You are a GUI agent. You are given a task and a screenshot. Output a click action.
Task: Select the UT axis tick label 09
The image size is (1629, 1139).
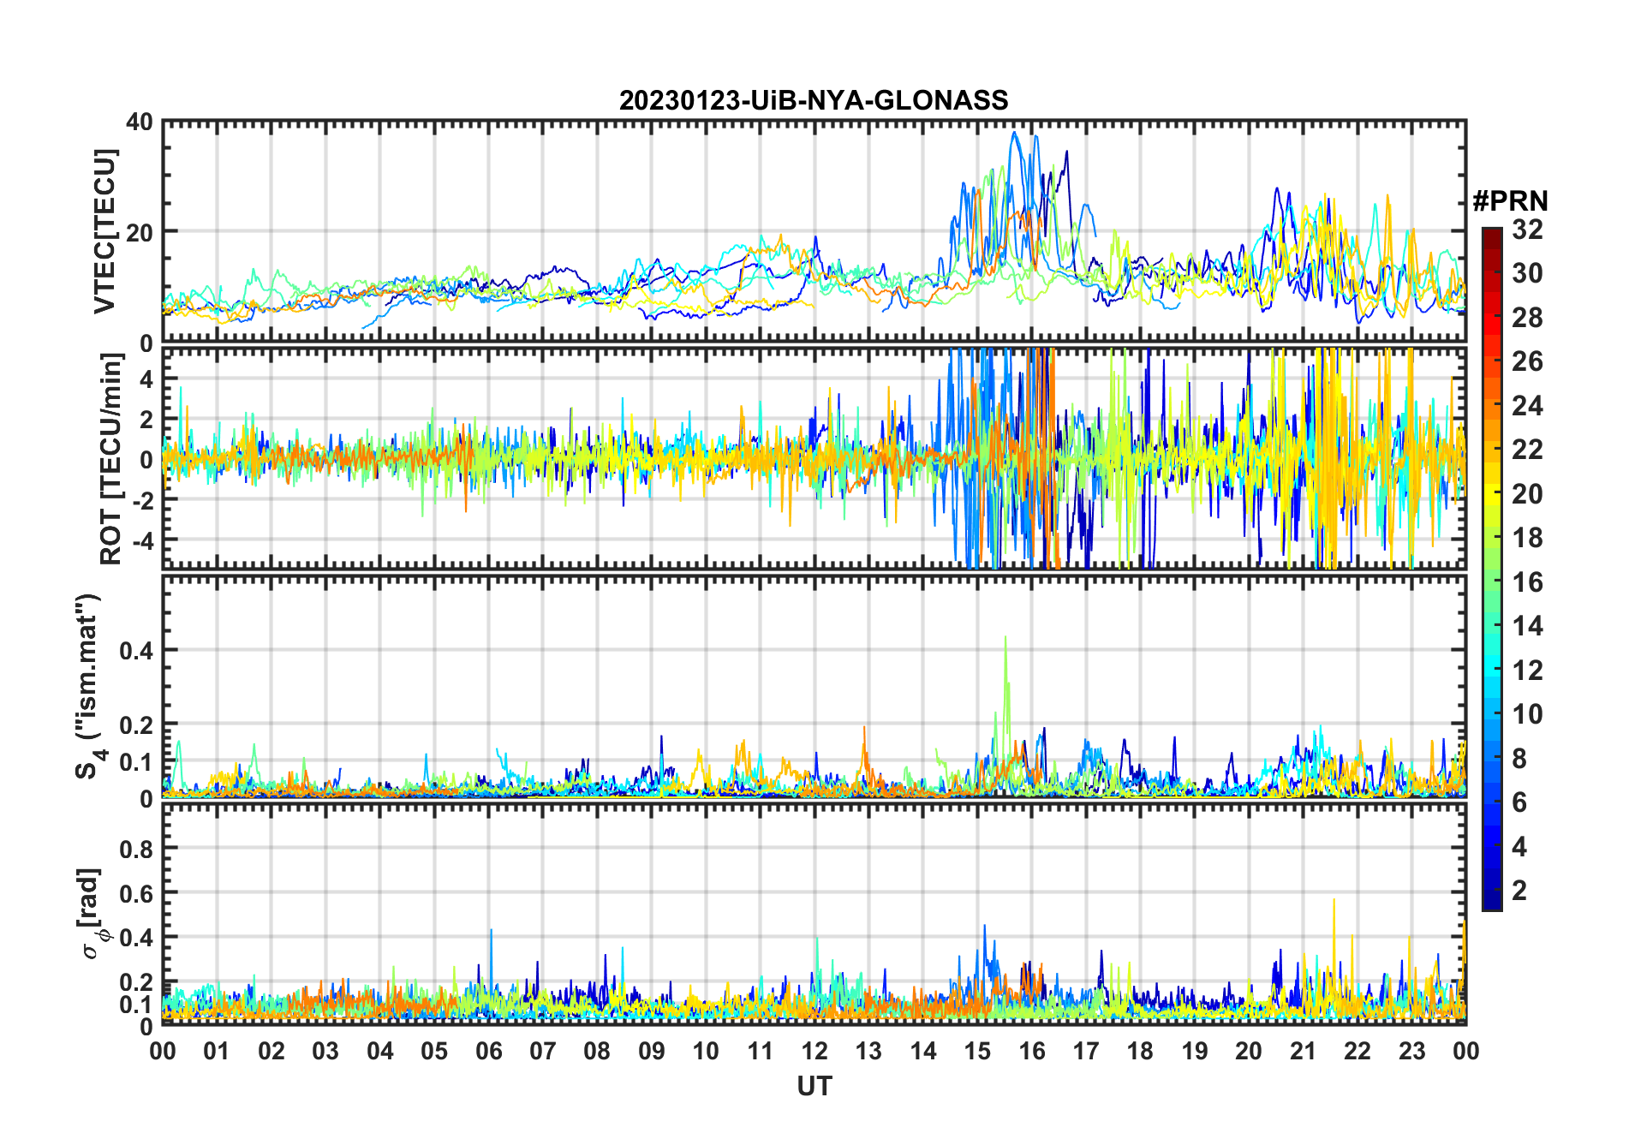pyautogui.click(x=652, y=1051)
